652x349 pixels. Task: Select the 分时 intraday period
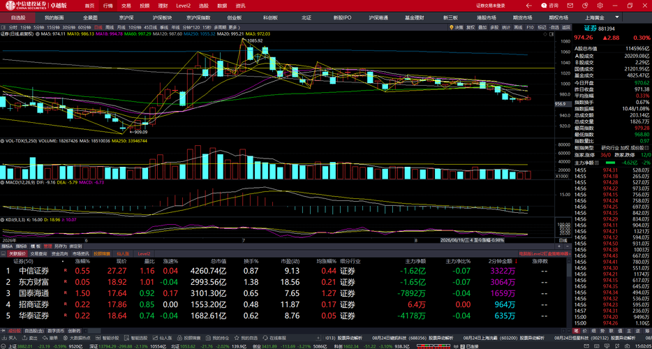click(x=13, y=27)
